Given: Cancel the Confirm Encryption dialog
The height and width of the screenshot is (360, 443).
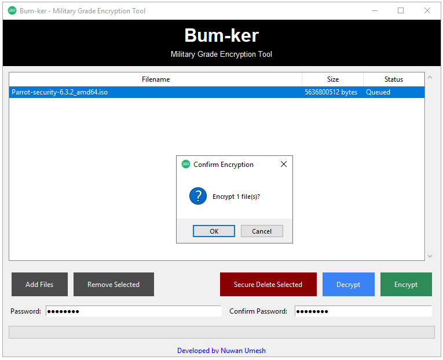Looking at the screenshot, I should (x=262, y=231).
